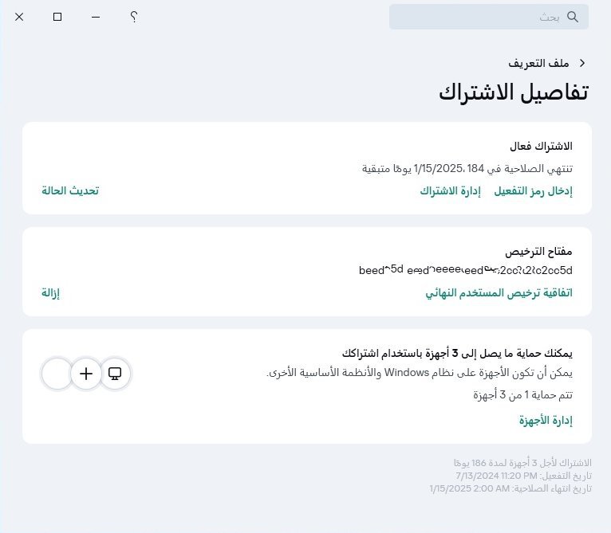Select إدخال رمز التفعيل link
This screenshot has height=533, width=611.
(x=533, y=190)
